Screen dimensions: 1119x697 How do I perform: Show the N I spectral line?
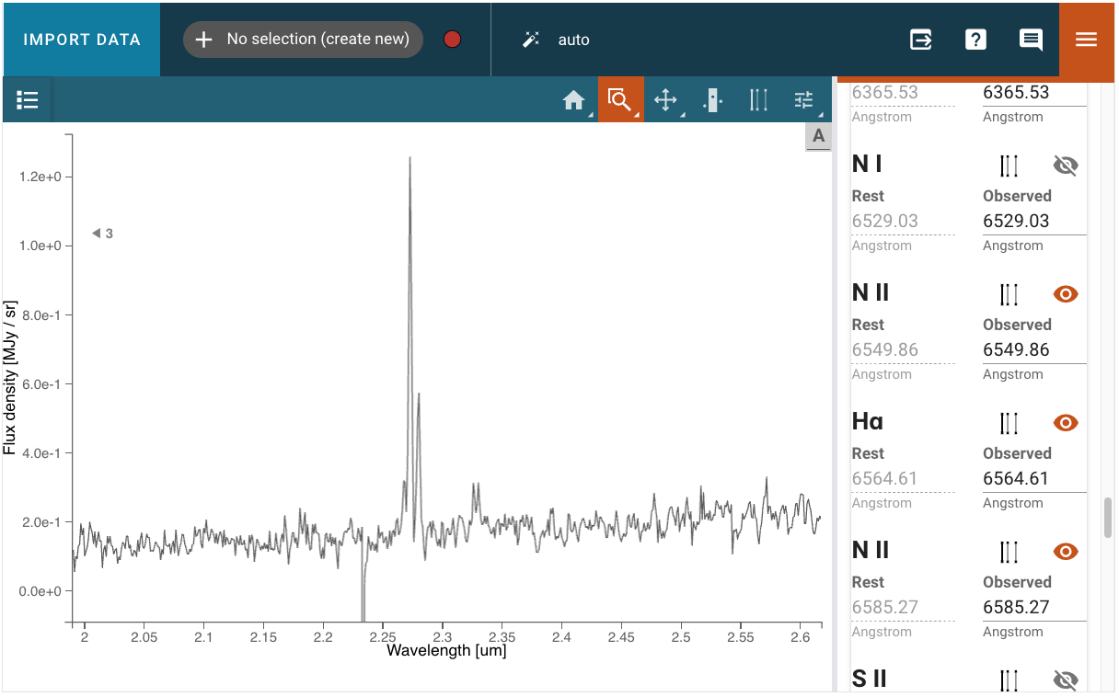point(1065,166)
